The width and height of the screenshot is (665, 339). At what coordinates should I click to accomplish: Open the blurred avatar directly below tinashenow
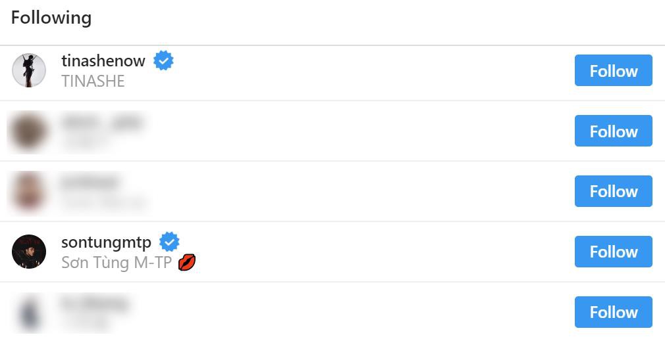[28, 131]
